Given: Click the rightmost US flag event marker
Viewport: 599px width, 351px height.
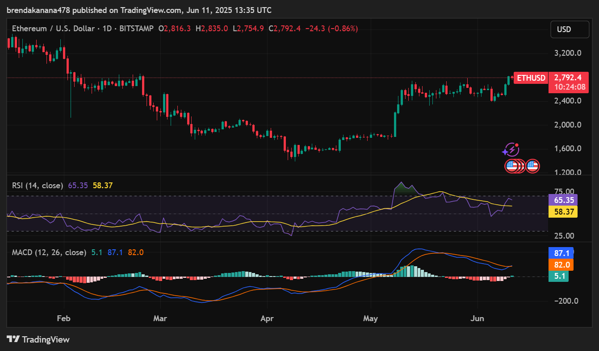Looking at the screenshot, I should 532,166.
